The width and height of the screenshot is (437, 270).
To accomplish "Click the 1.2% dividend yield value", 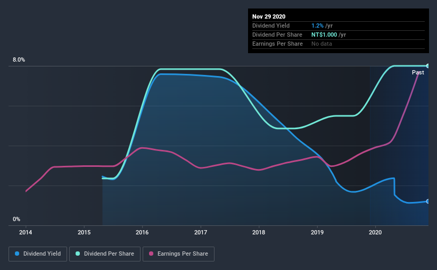I will [x=317, y=26].
